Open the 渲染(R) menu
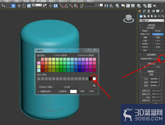 (52, 1)
